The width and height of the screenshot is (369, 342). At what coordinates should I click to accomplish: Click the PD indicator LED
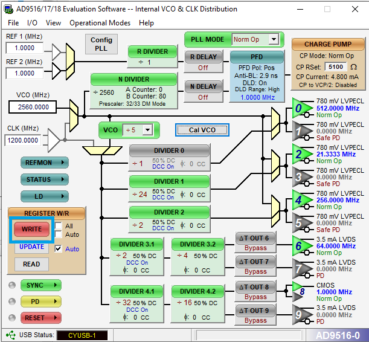point(12,302)
